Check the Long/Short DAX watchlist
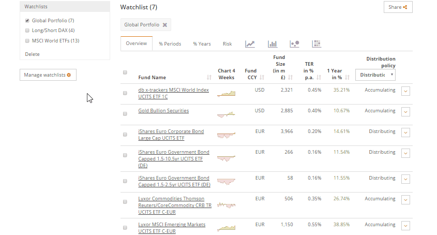 [x=27, y=31]
